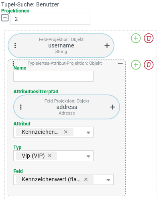
Task: Open the address pill's three-dot menu
Action: pyautogui.click(x=21, y=107)
